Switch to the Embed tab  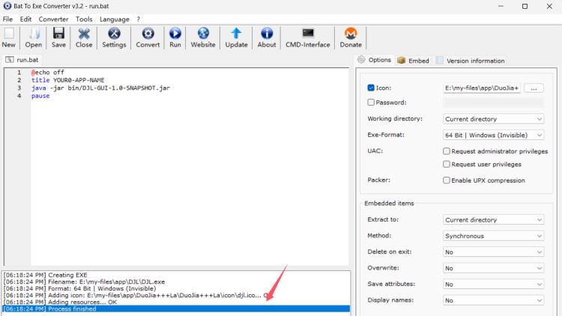(413, 60)
